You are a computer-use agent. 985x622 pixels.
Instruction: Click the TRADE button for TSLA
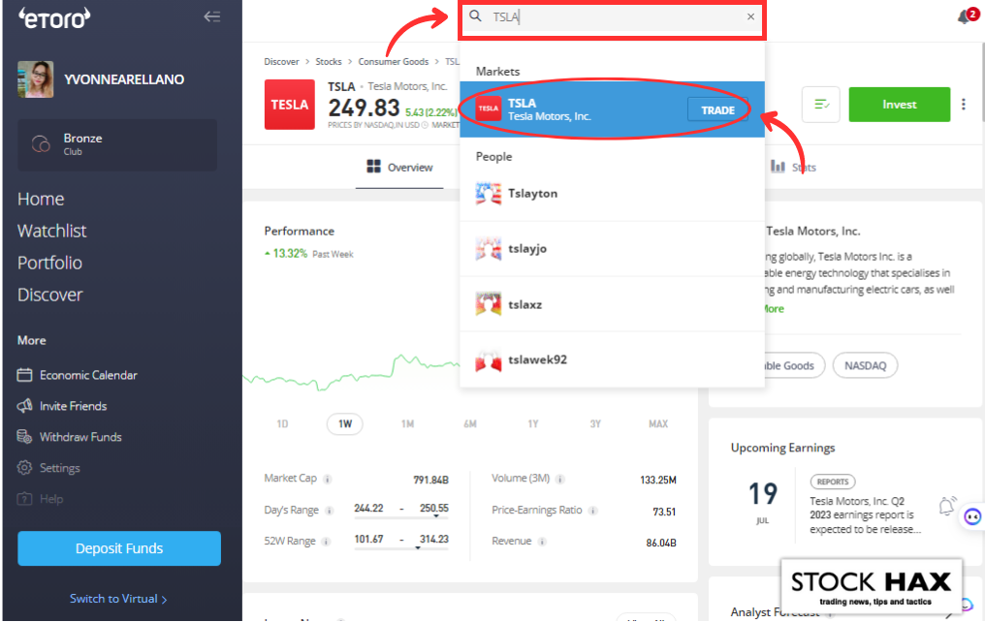pyautogui.click(x=717, y=110)
